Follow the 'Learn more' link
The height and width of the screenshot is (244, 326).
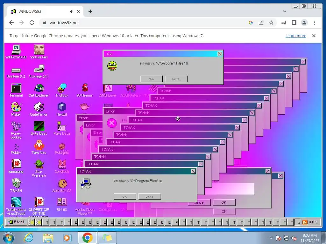pyautogui.click(x=296, y=36)
